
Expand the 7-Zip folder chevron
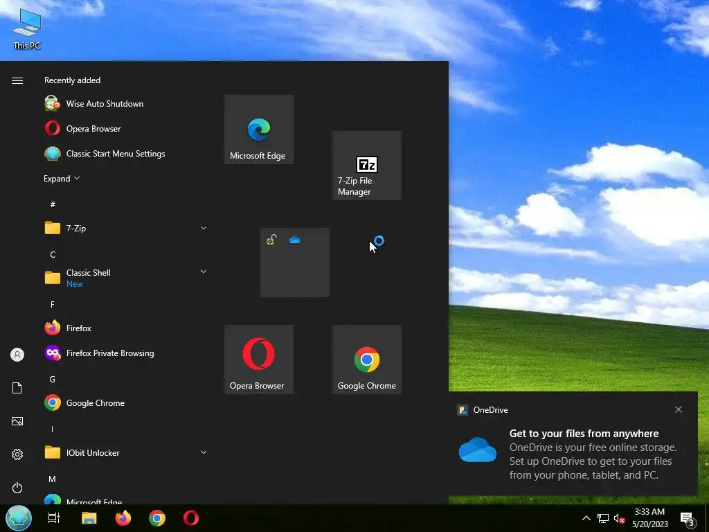(x=204, y=228)
